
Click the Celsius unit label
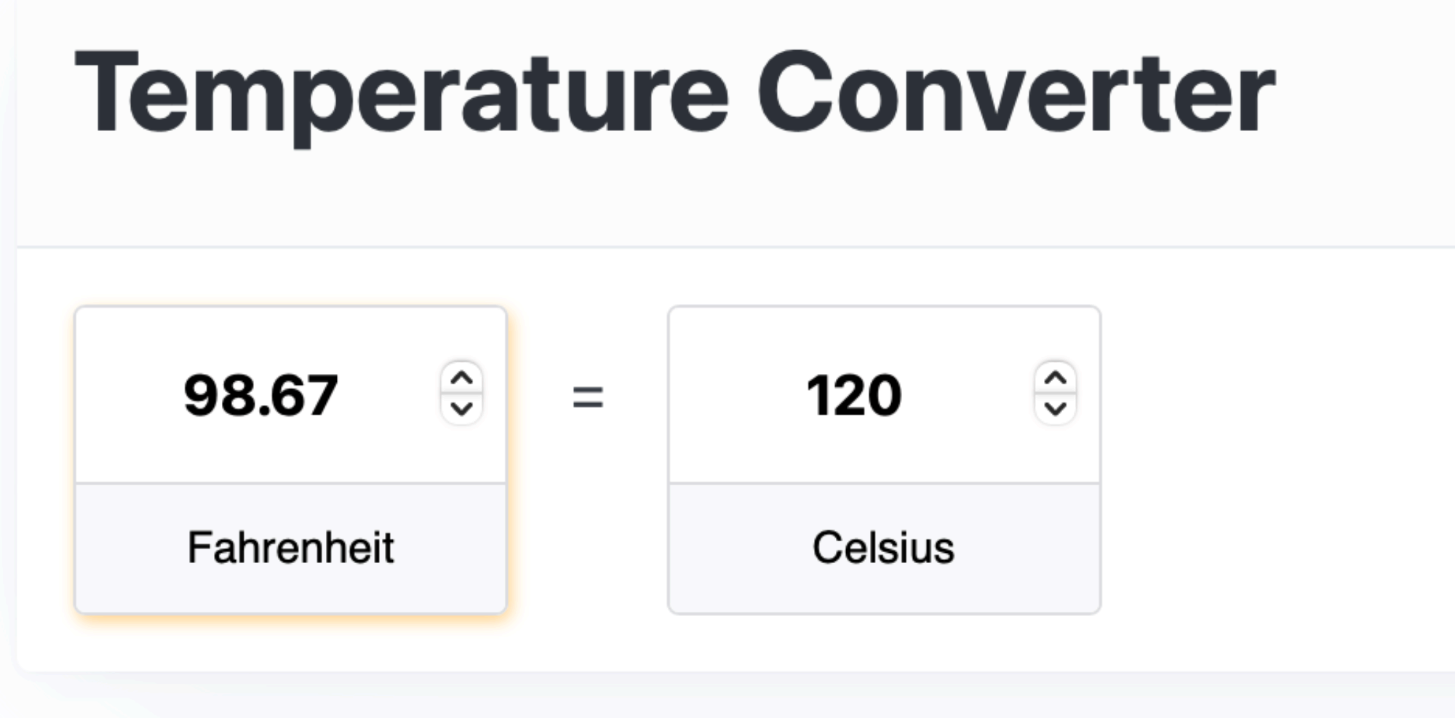(x=883, y=548)
